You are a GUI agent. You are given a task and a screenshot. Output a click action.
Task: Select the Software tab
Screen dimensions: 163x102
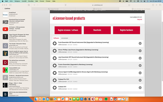pyautogui.click(x=56, y=38)
